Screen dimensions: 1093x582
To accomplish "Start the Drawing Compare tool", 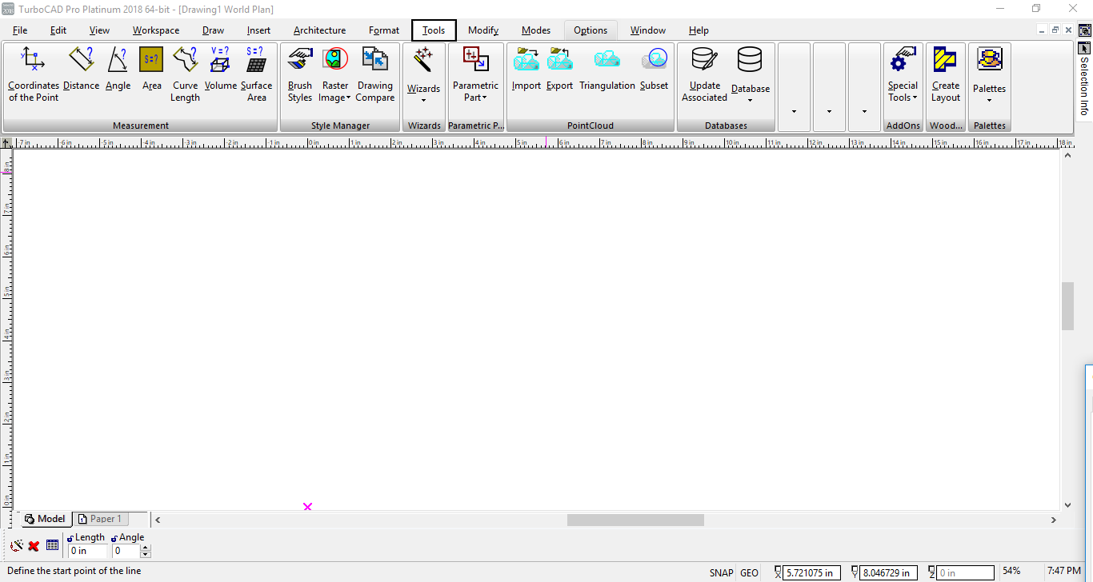I will click(x=375, y=74).
